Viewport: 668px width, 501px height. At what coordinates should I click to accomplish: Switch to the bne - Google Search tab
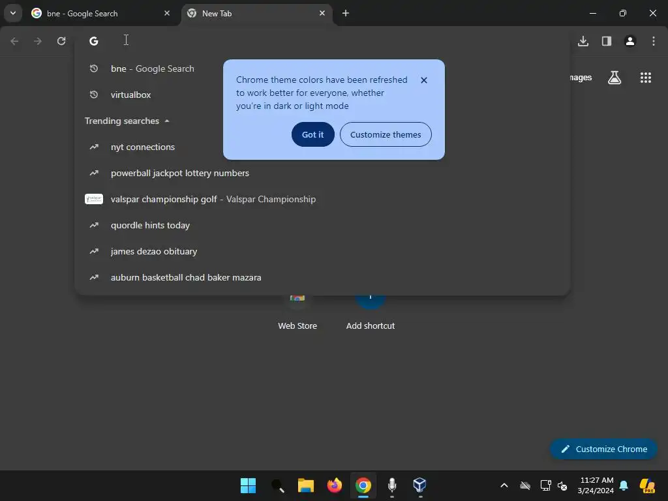tap(100, 13)
